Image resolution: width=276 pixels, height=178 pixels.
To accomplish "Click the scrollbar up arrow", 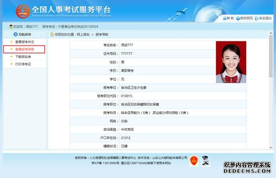I will (271, 33).
